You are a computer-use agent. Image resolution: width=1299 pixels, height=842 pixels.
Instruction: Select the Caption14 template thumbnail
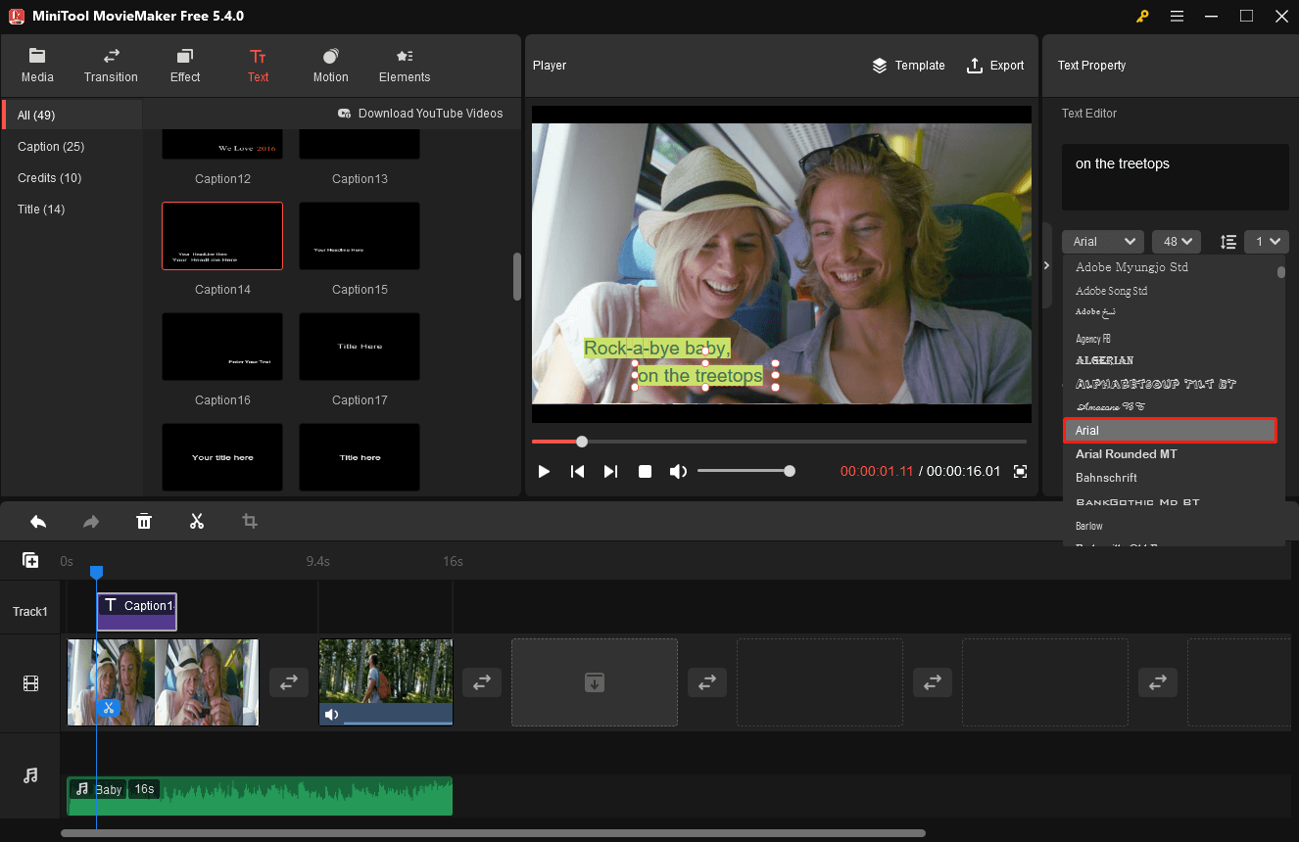[x=222, y=235]
